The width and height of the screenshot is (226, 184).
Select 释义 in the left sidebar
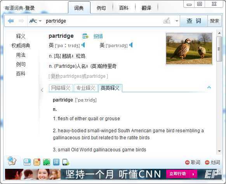pyautogui.click(x=21, y=36)
